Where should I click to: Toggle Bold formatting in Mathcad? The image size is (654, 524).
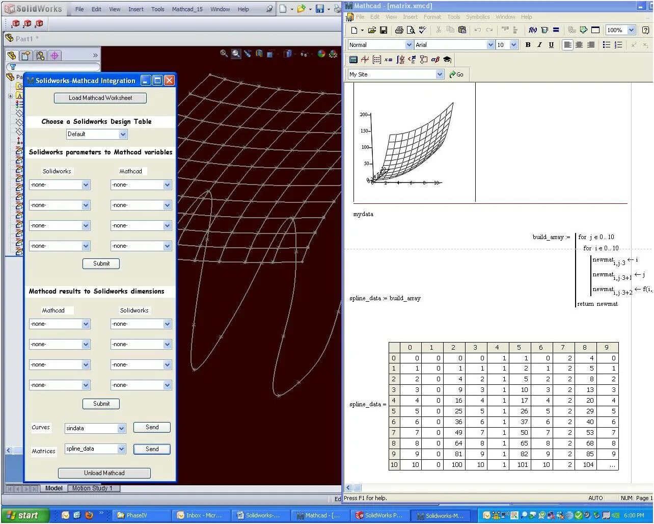tap(528, 45)
